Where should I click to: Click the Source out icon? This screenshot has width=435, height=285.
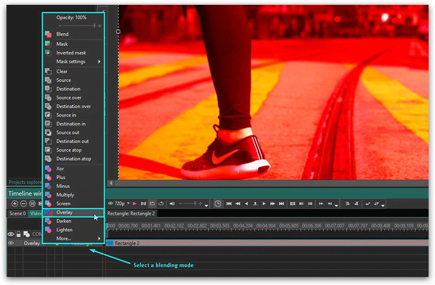point(48,133)
